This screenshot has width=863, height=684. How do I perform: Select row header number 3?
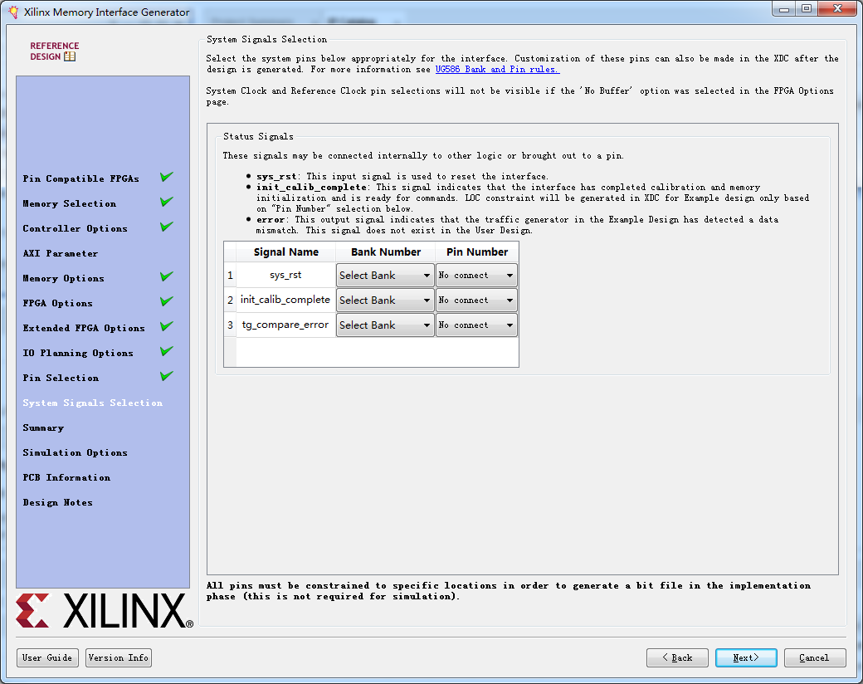click(x=230, y=325)
